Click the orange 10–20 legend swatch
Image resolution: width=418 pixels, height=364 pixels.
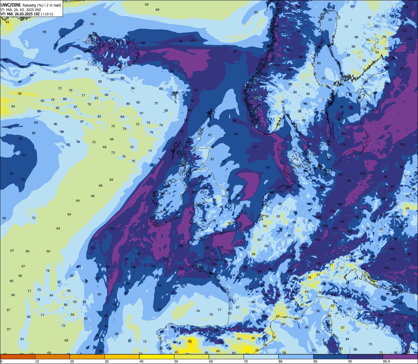point(52,356)
